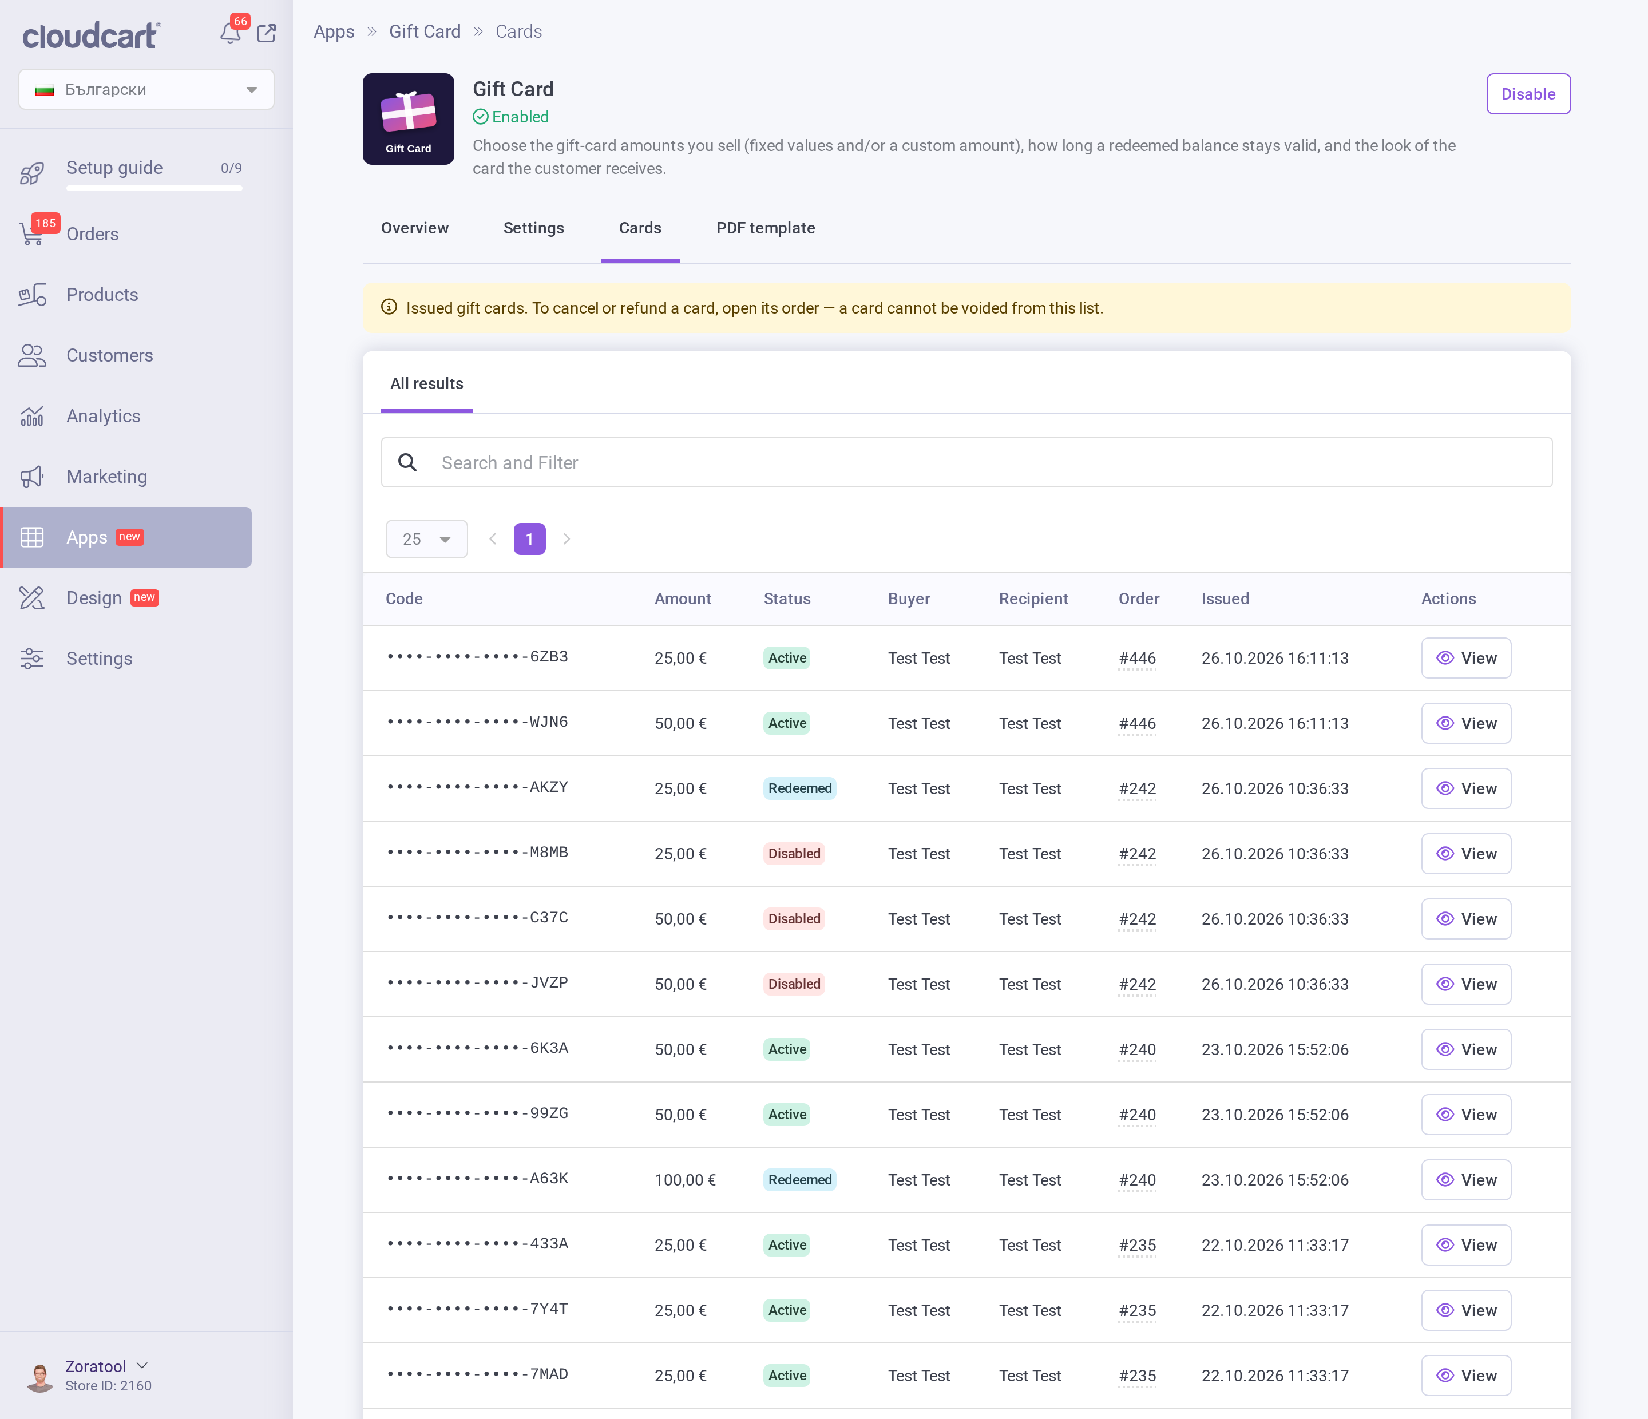Image resolution: width=1648 pixels, height=1419 pixels.
Task: Click the Settings sliders icon in sidebar
Action: coord(32,659)
